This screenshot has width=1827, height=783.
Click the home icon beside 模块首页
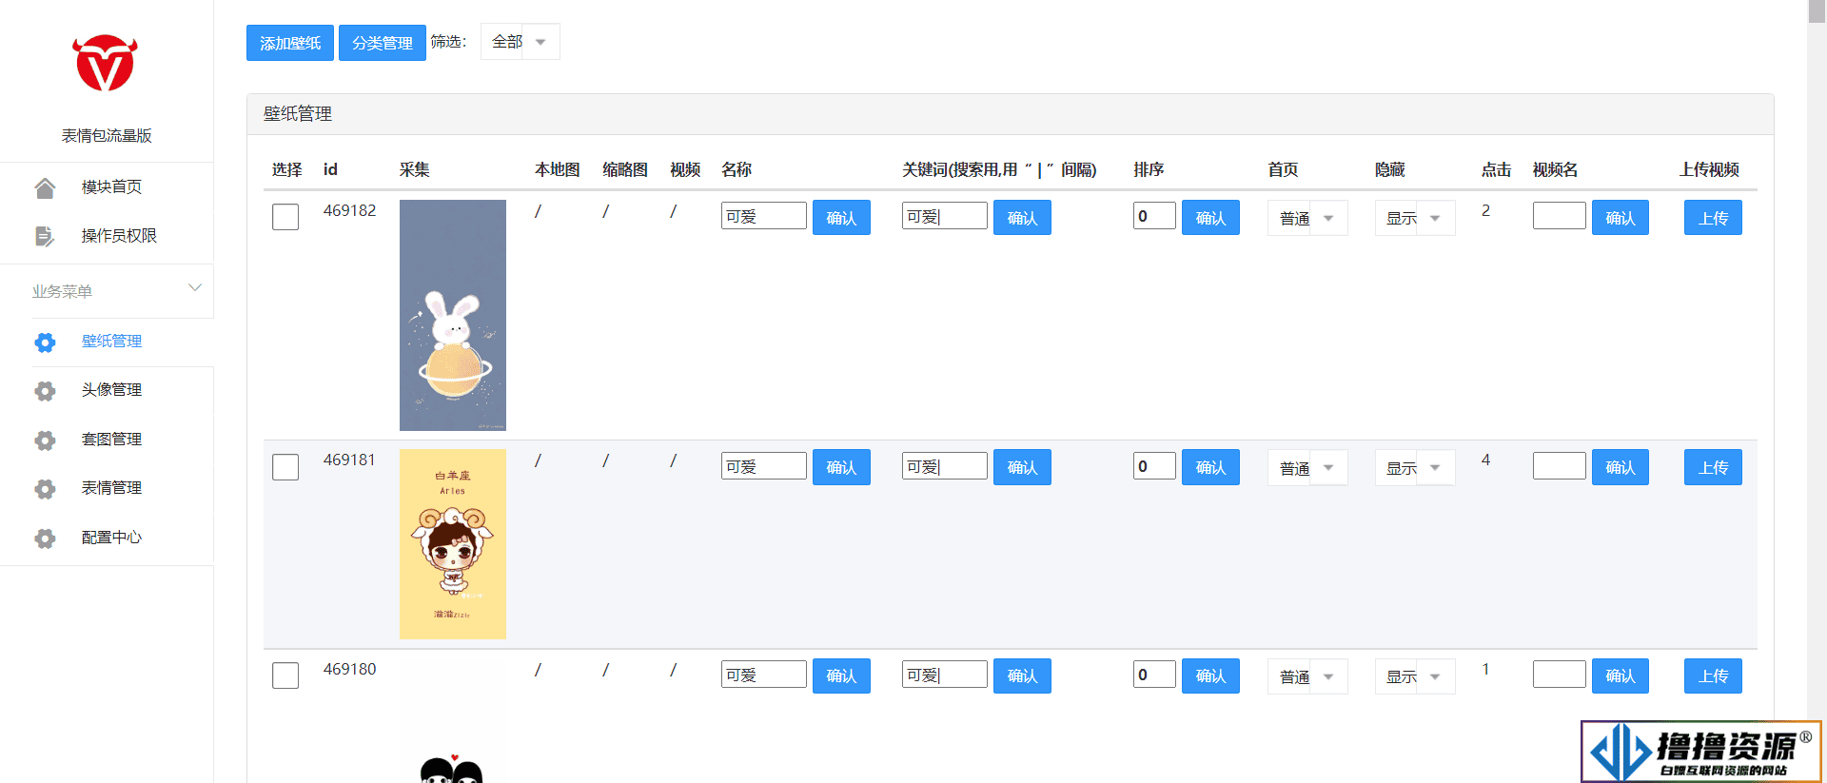pos(45,187)
